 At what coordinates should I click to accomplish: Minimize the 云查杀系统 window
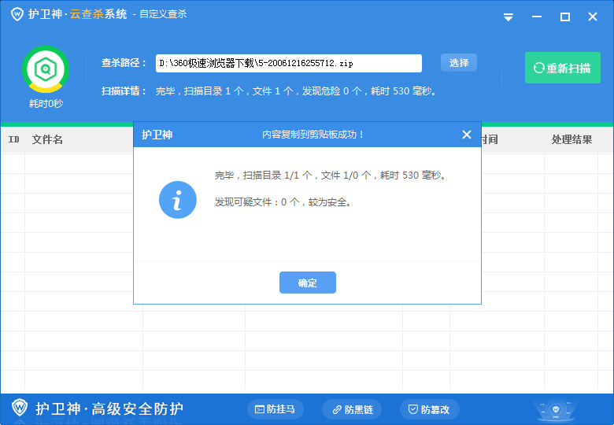coord(537,17)
